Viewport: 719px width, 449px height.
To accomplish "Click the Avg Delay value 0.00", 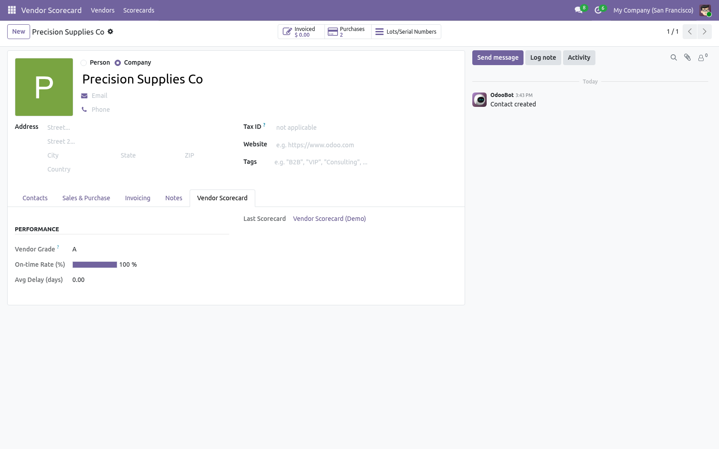I will 79,280.
